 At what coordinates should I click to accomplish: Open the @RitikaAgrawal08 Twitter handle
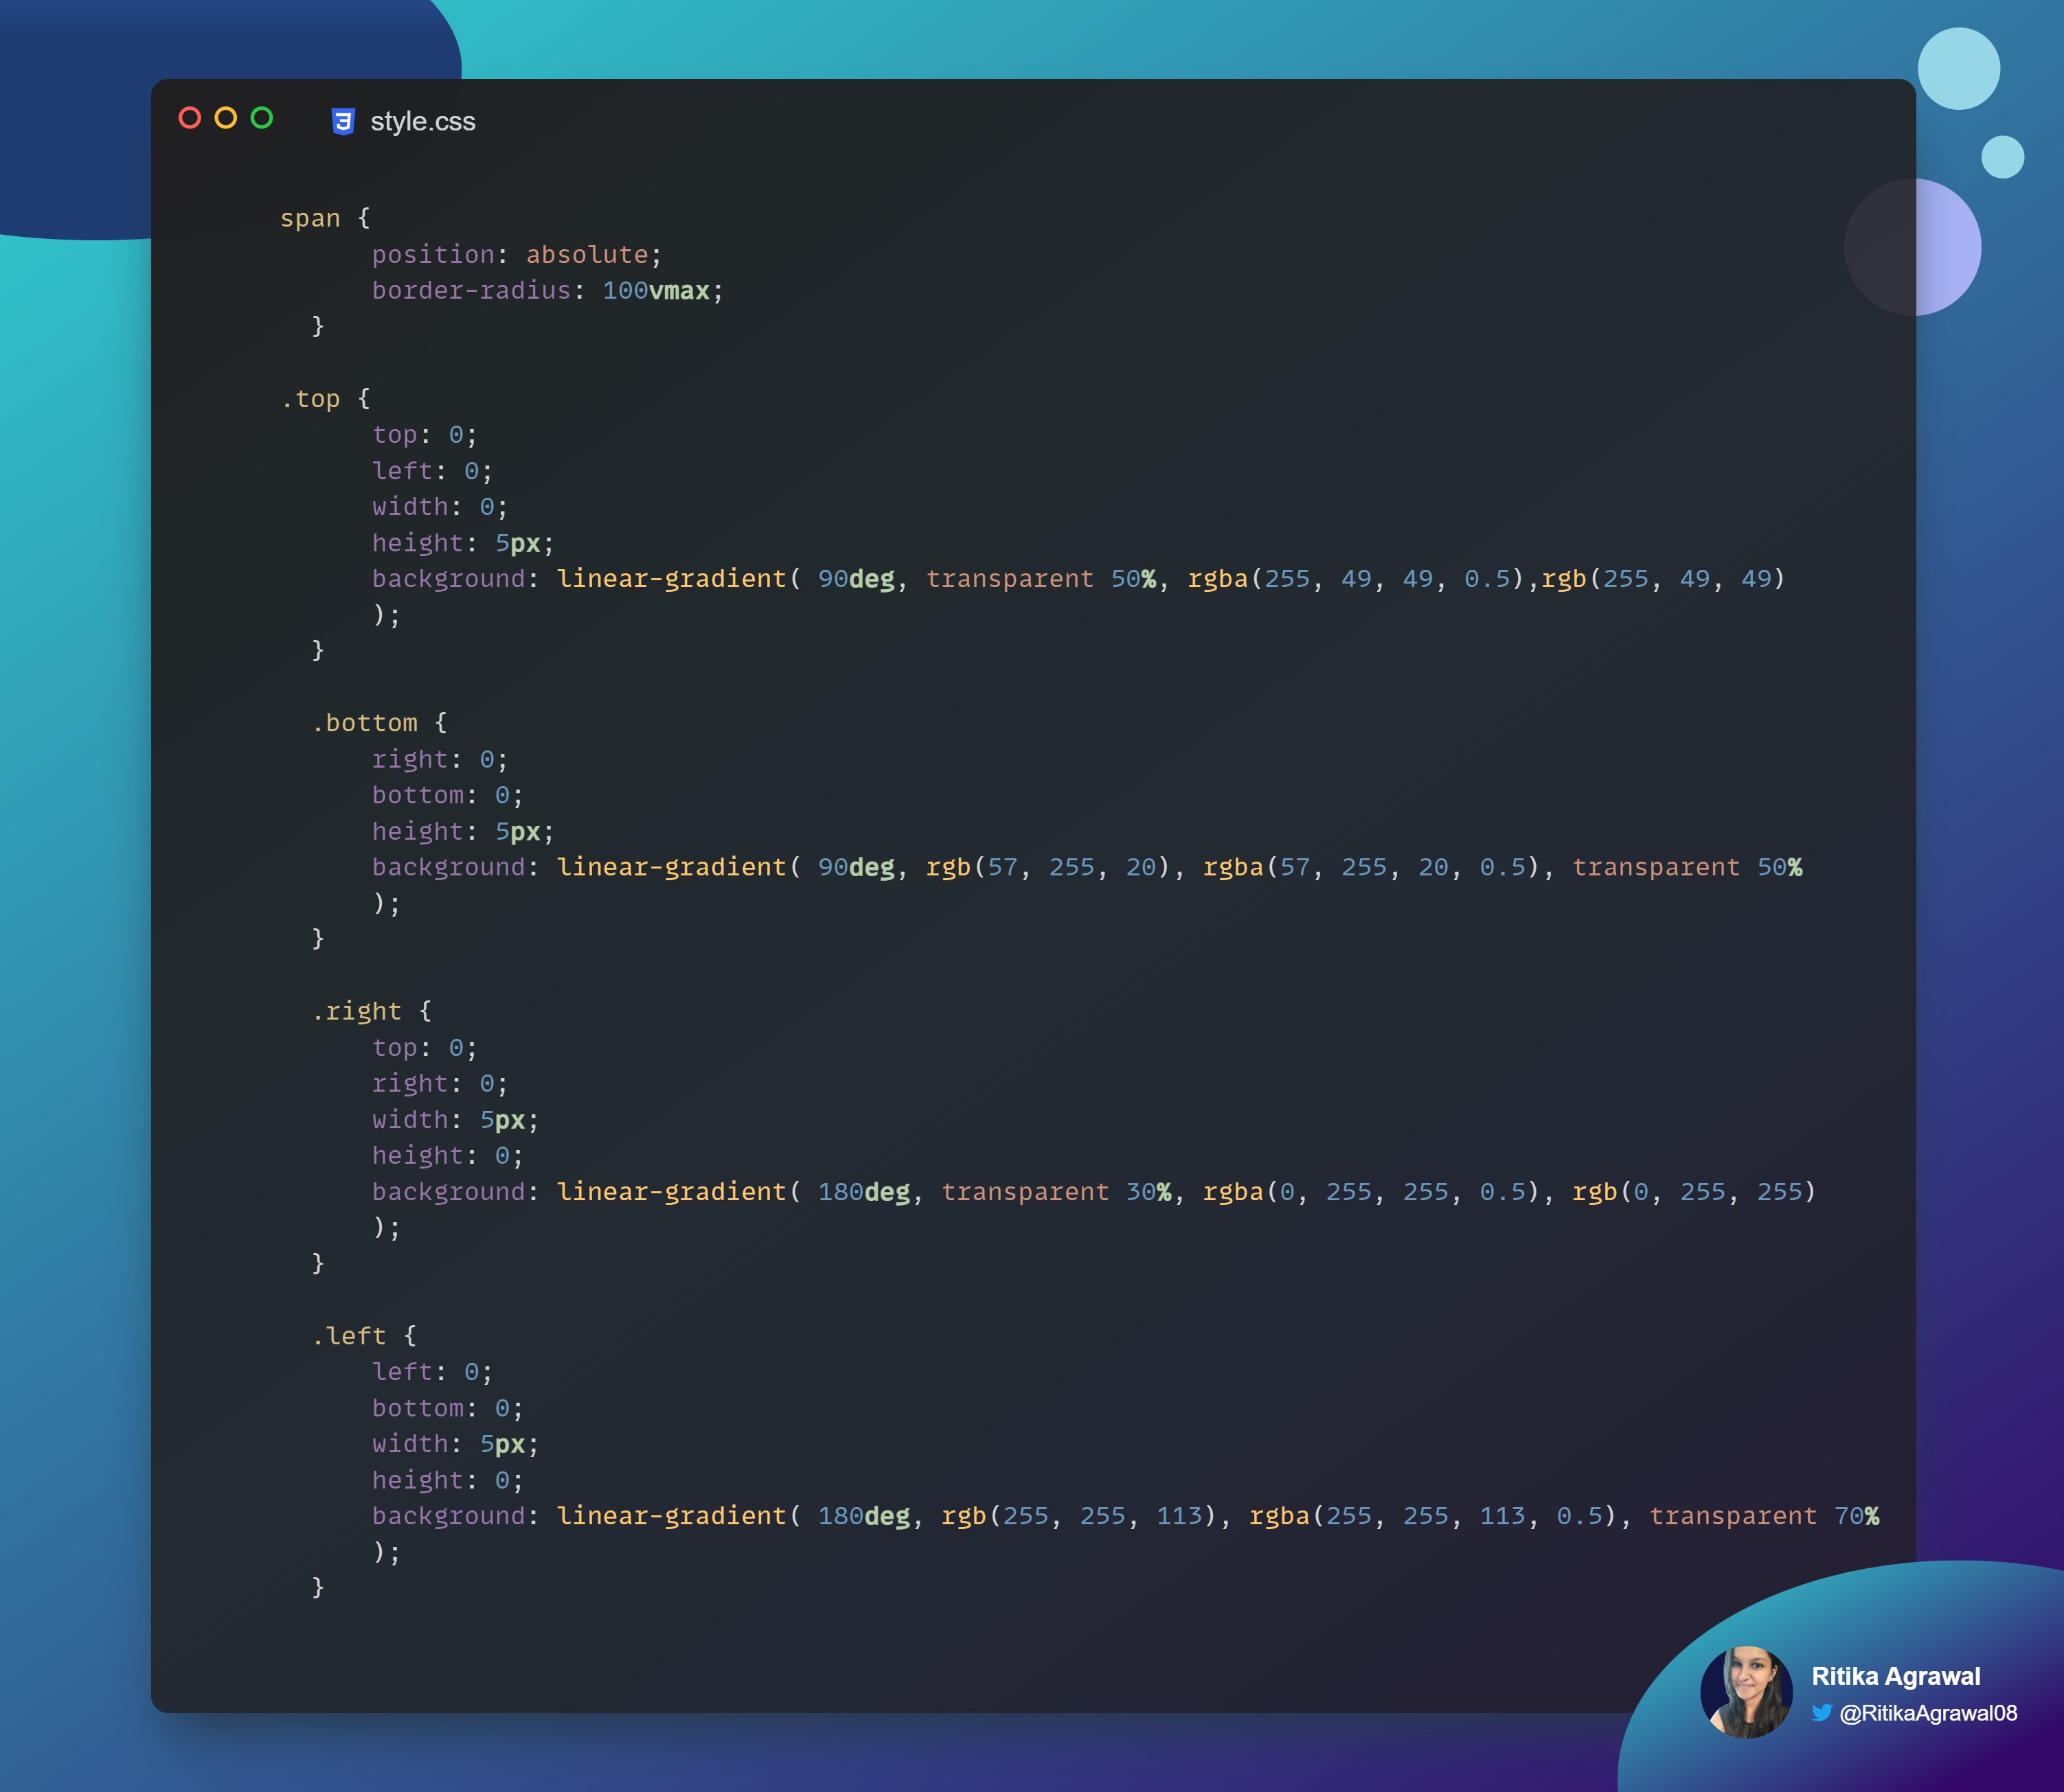point(1928,1713)
